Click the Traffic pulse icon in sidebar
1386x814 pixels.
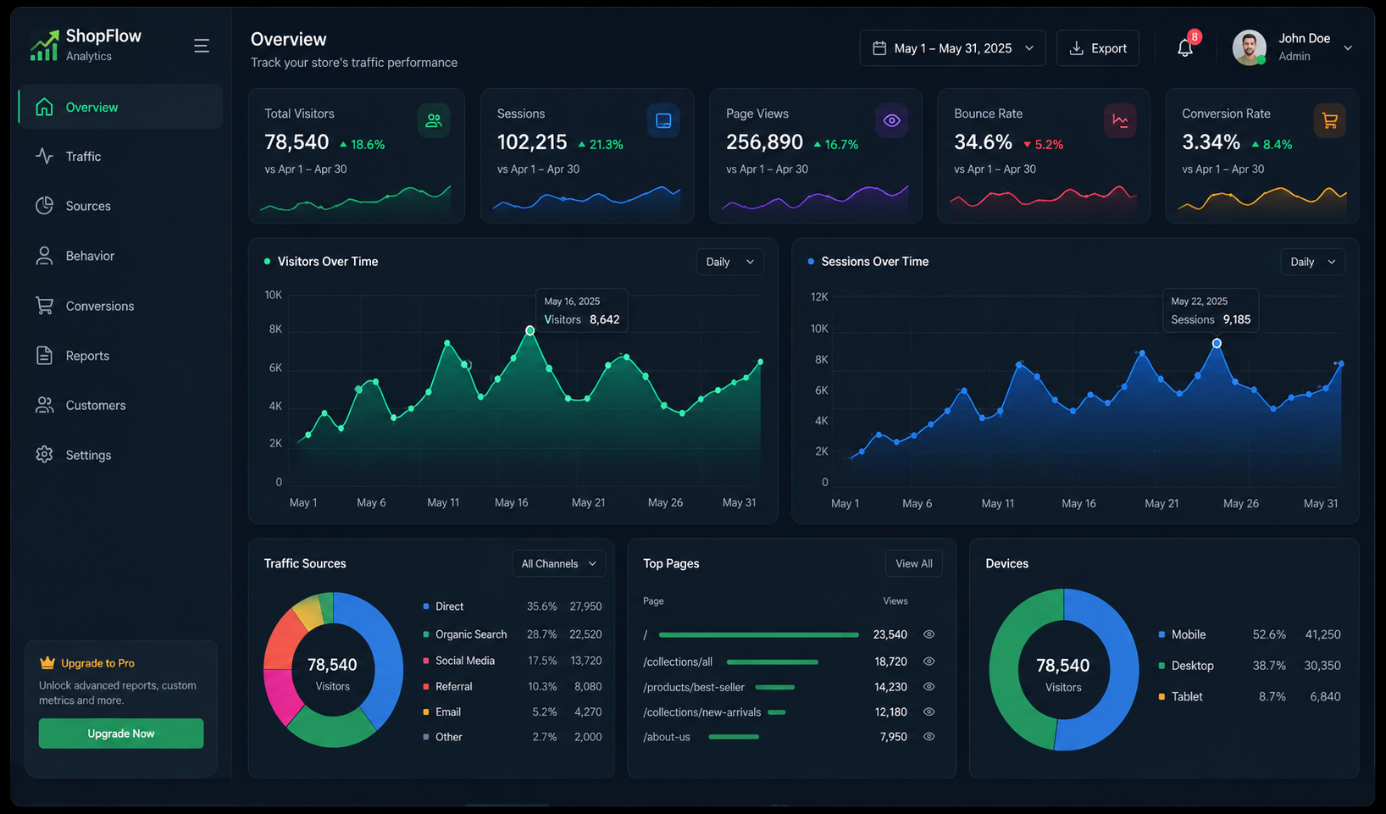(44, 156)
